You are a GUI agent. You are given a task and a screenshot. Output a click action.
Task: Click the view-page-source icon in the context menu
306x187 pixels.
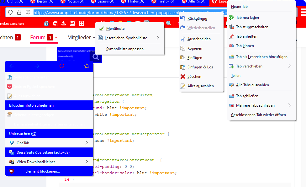[x=9, y=115]
